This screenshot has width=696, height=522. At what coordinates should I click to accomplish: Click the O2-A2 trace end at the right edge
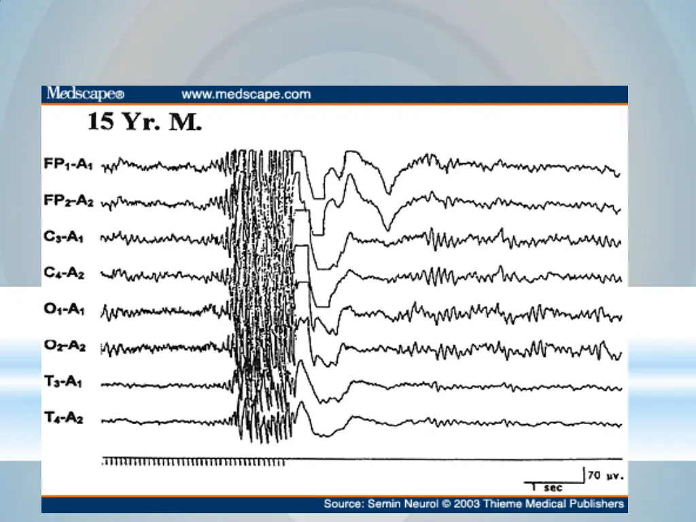tap(618, 354)
